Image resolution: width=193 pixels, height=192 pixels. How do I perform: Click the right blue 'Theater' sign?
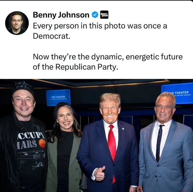[177, 93]
